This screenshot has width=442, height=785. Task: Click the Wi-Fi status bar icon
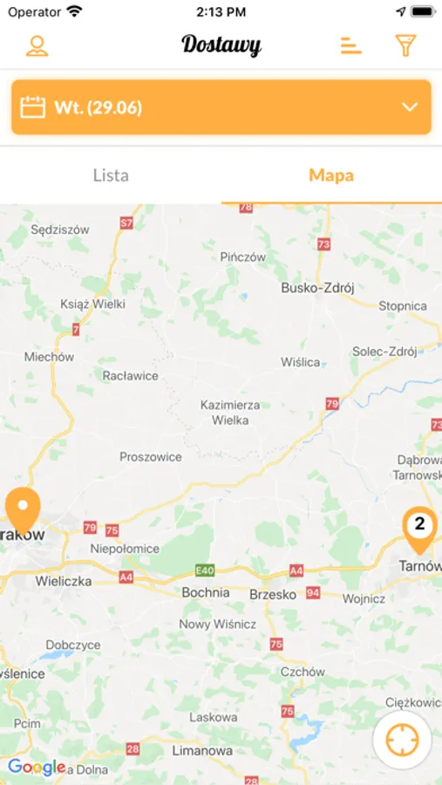[75, 11]
